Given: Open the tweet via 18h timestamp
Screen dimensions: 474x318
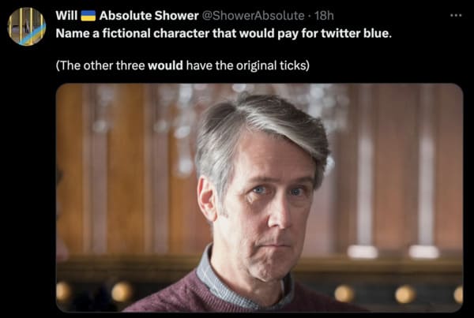Looking at the screenshot, I should click(x=324, y=16).
